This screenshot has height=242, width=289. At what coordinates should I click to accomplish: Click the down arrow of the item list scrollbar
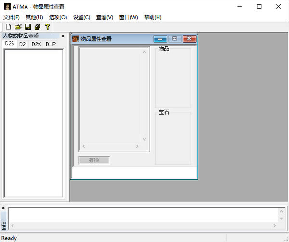tap(144, 139)
